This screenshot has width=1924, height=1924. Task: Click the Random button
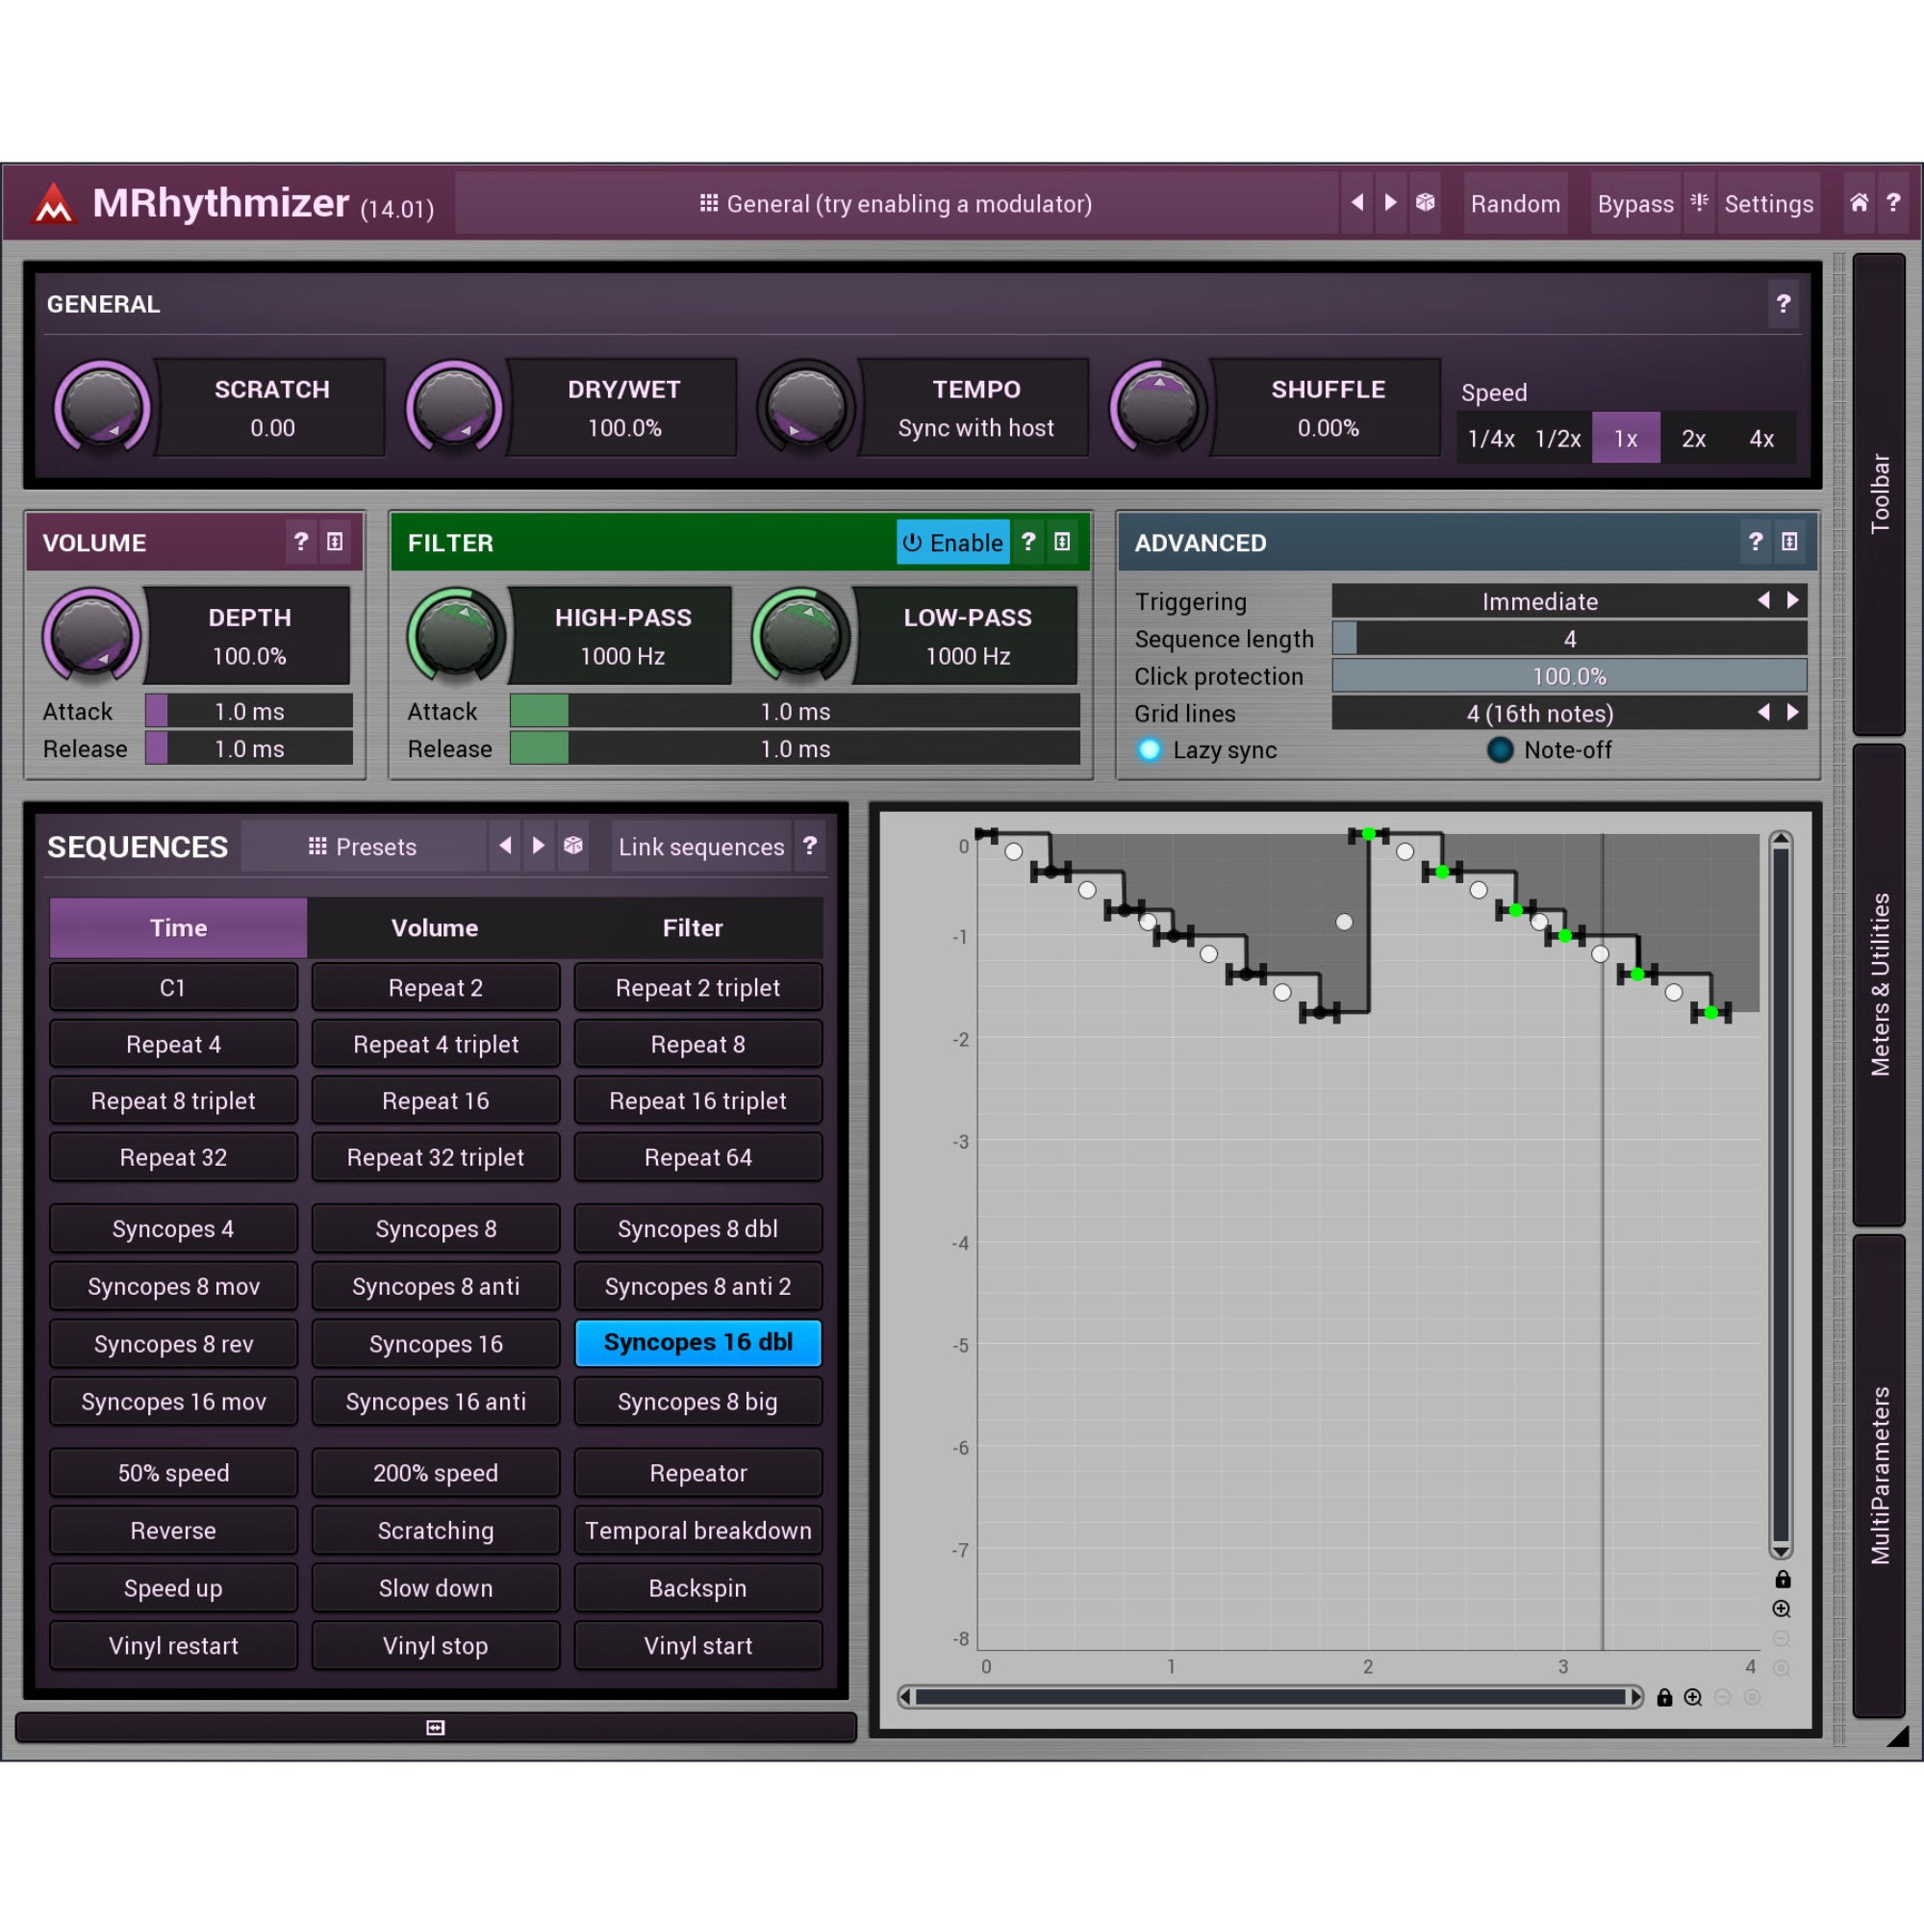1516,204
